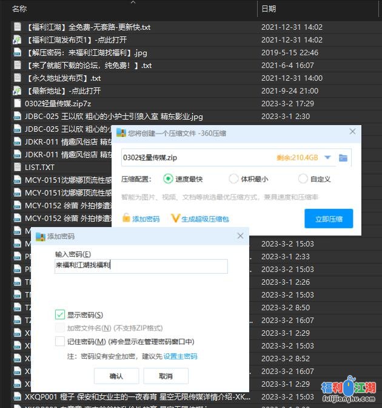Sort files by the 日期 column header
This screenshot has width=382, height=408.
(269, 8)
